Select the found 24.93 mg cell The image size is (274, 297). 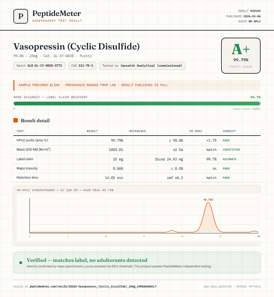coord(169,159)
